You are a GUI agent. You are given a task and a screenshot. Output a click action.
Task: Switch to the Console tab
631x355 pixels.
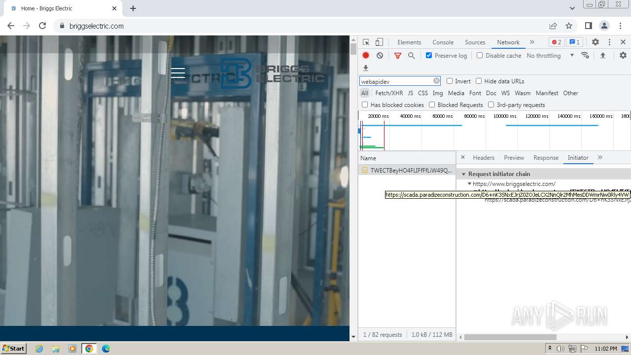point(443,42)
